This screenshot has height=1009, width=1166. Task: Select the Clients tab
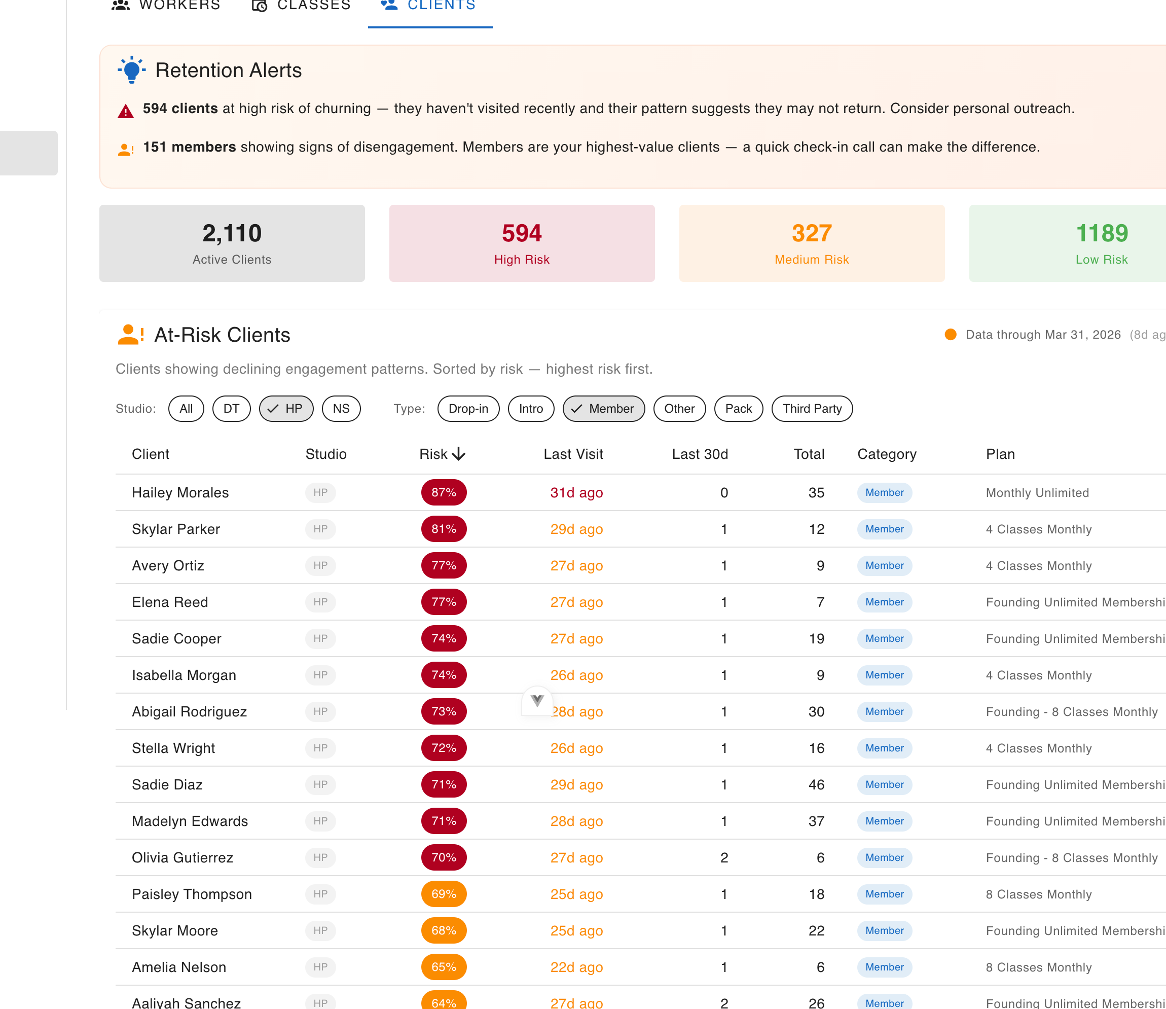tap(430, 6)
